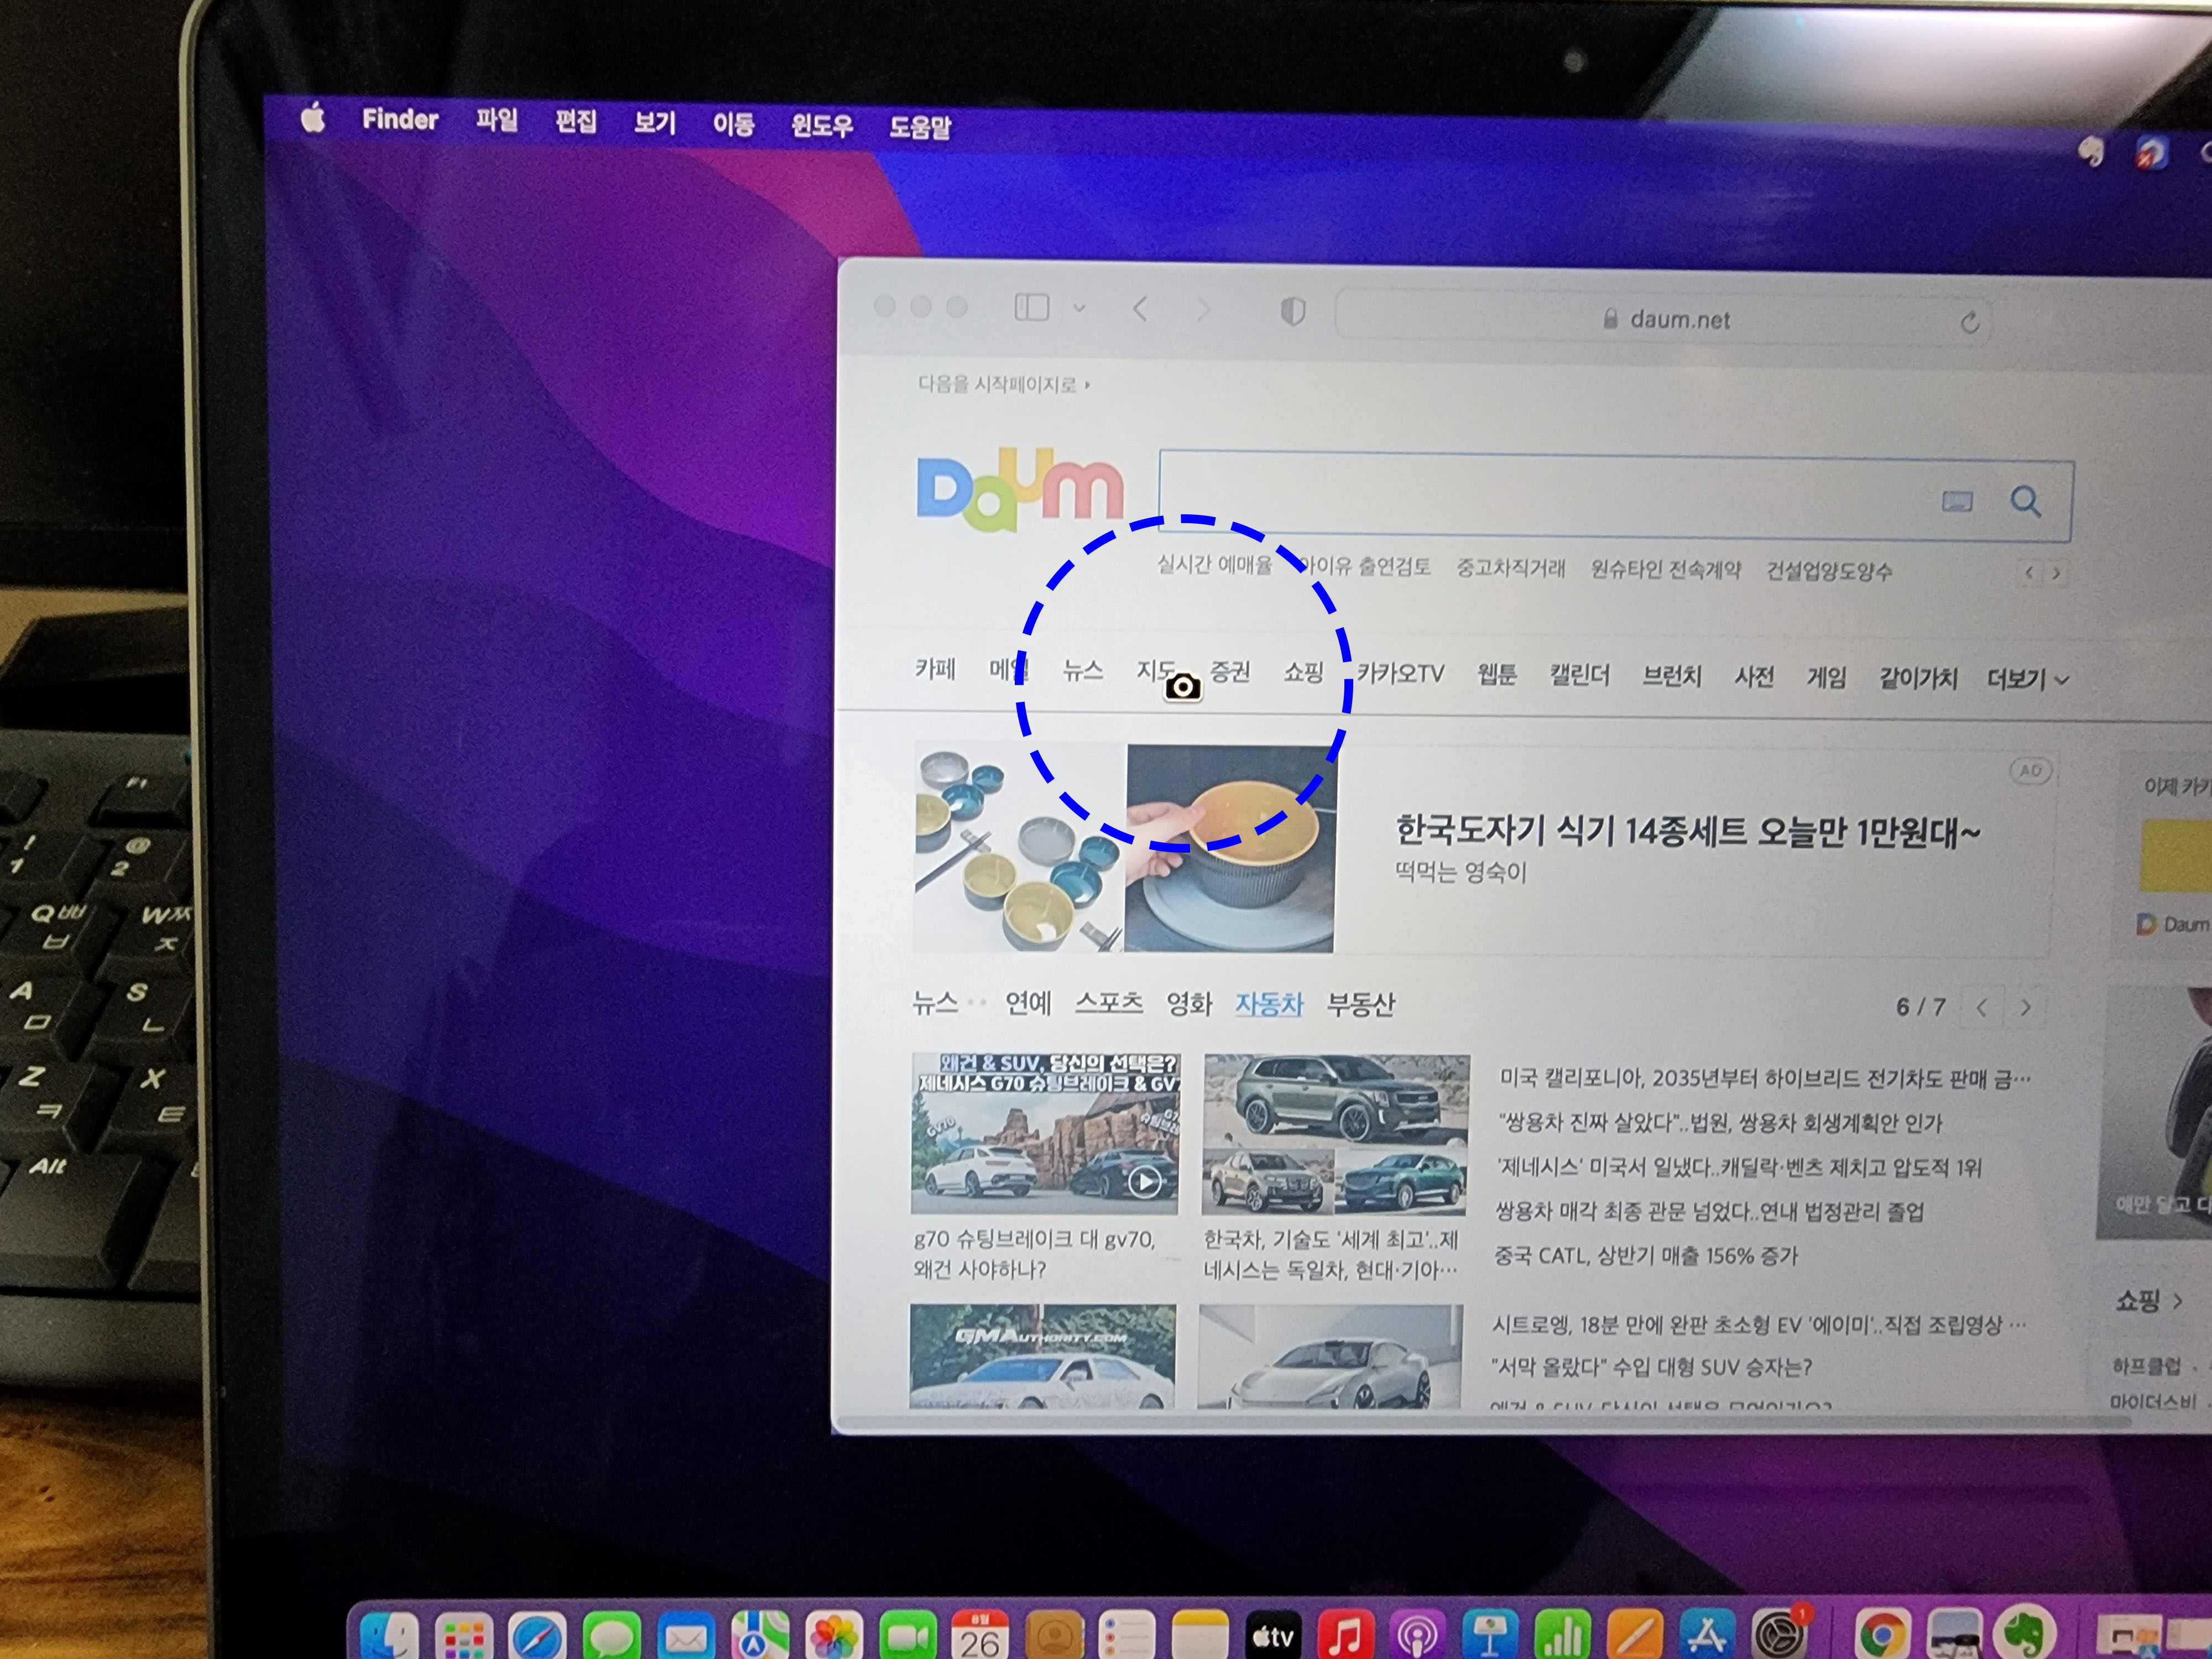Switch to the 자동차 news tab
Viewport: 2212px width, 1659px height.
(x=1269, y=1005)
